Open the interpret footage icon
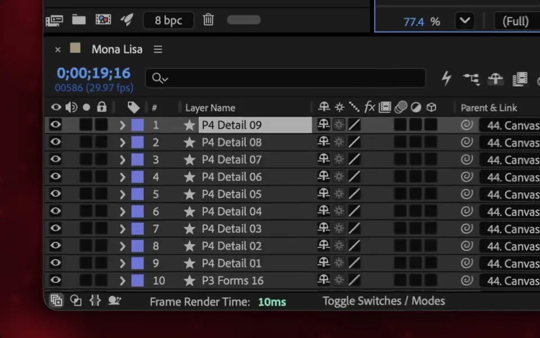The width and height of the screenshot is (540, 338). click(x=55, y=20)
